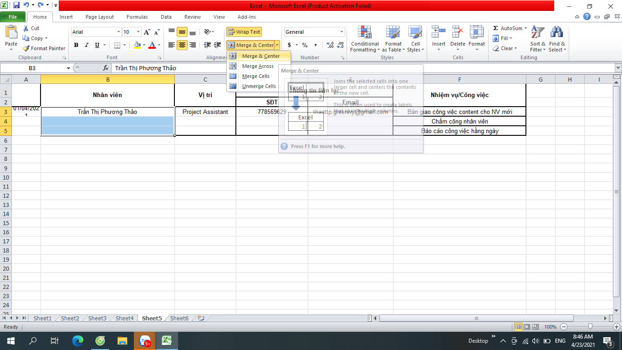
Task: Open Microsoft Edge from taskbar
Action: pos(78,340)
